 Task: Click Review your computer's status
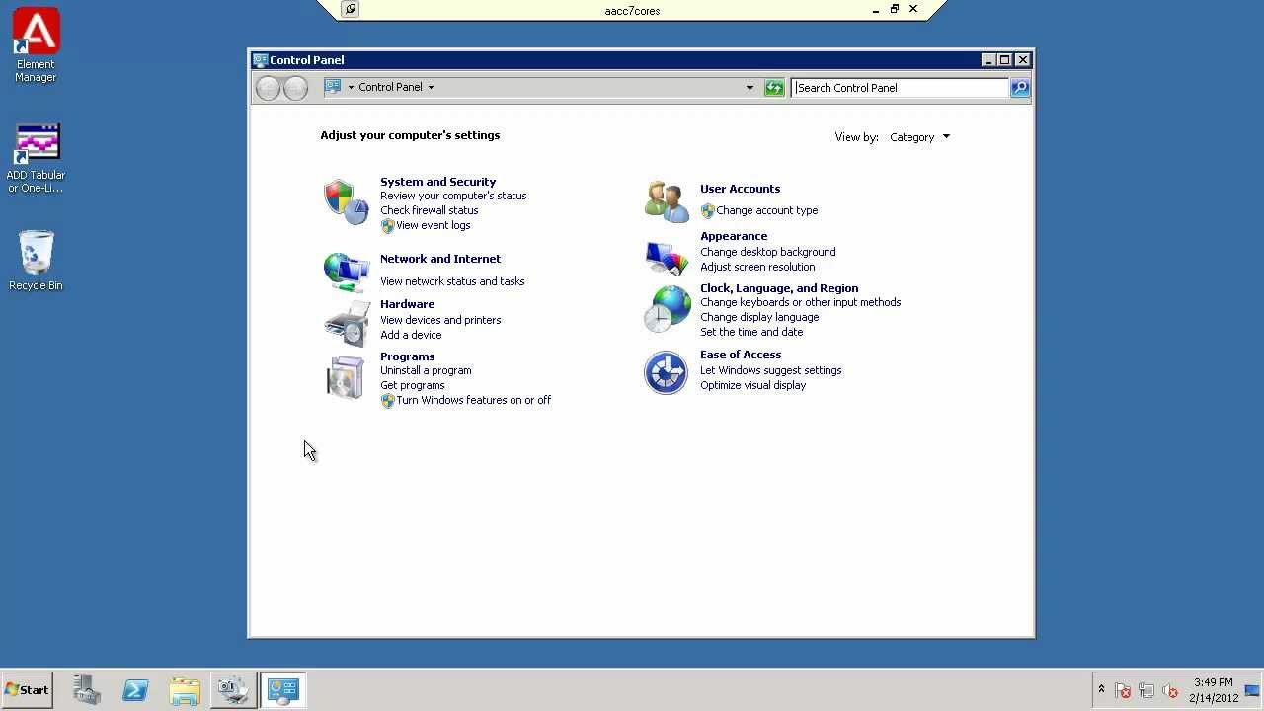tap(453, 196)
